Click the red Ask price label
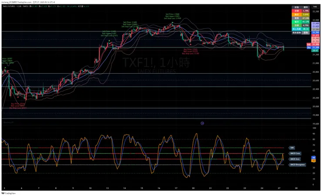The width and height of the screenshot is (322, 196). pyautogui.click(x=313, y=44)
